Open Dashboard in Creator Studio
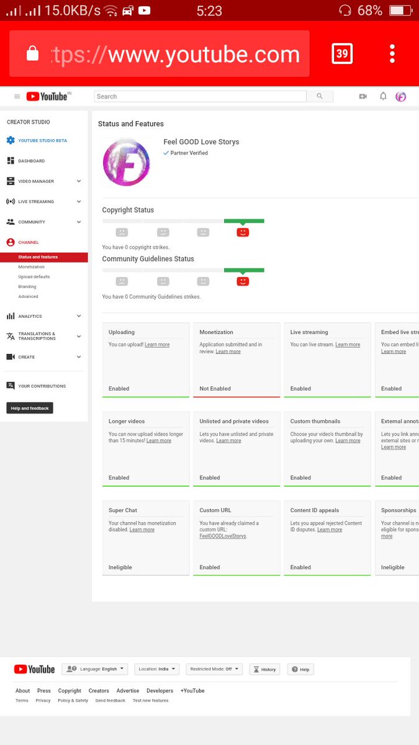 (32, 161)
